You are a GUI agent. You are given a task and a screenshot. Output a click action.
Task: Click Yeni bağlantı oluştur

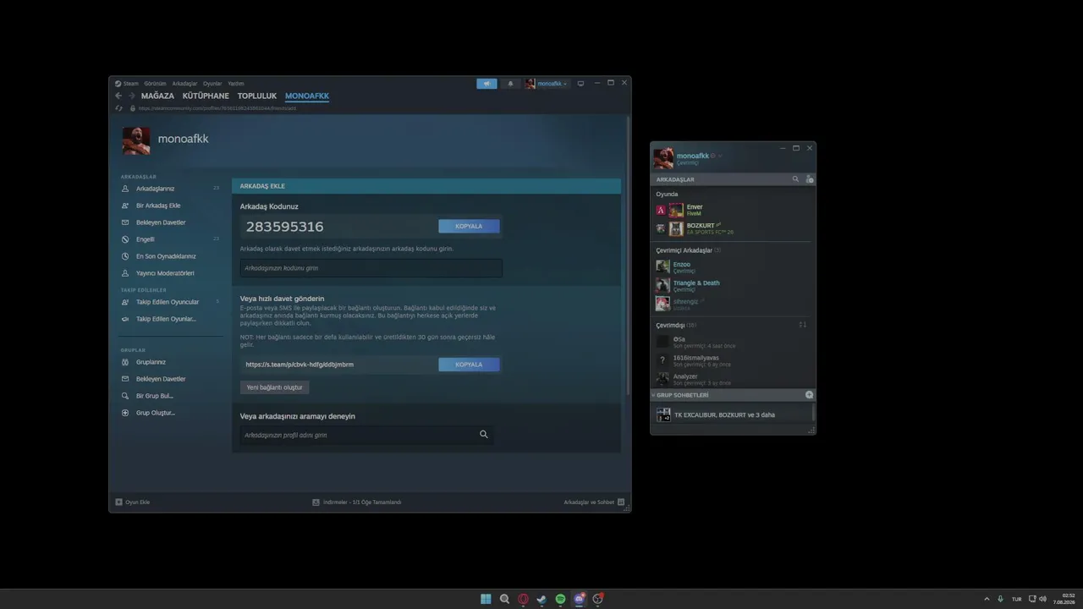point(274,387)
